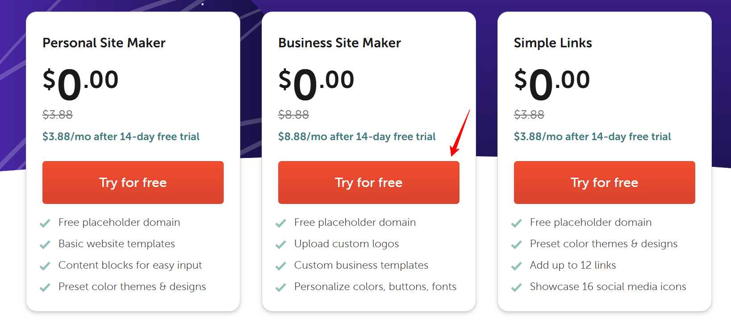
Task: Click checkmark next to Upload custom logos
Action: point(281,245)
